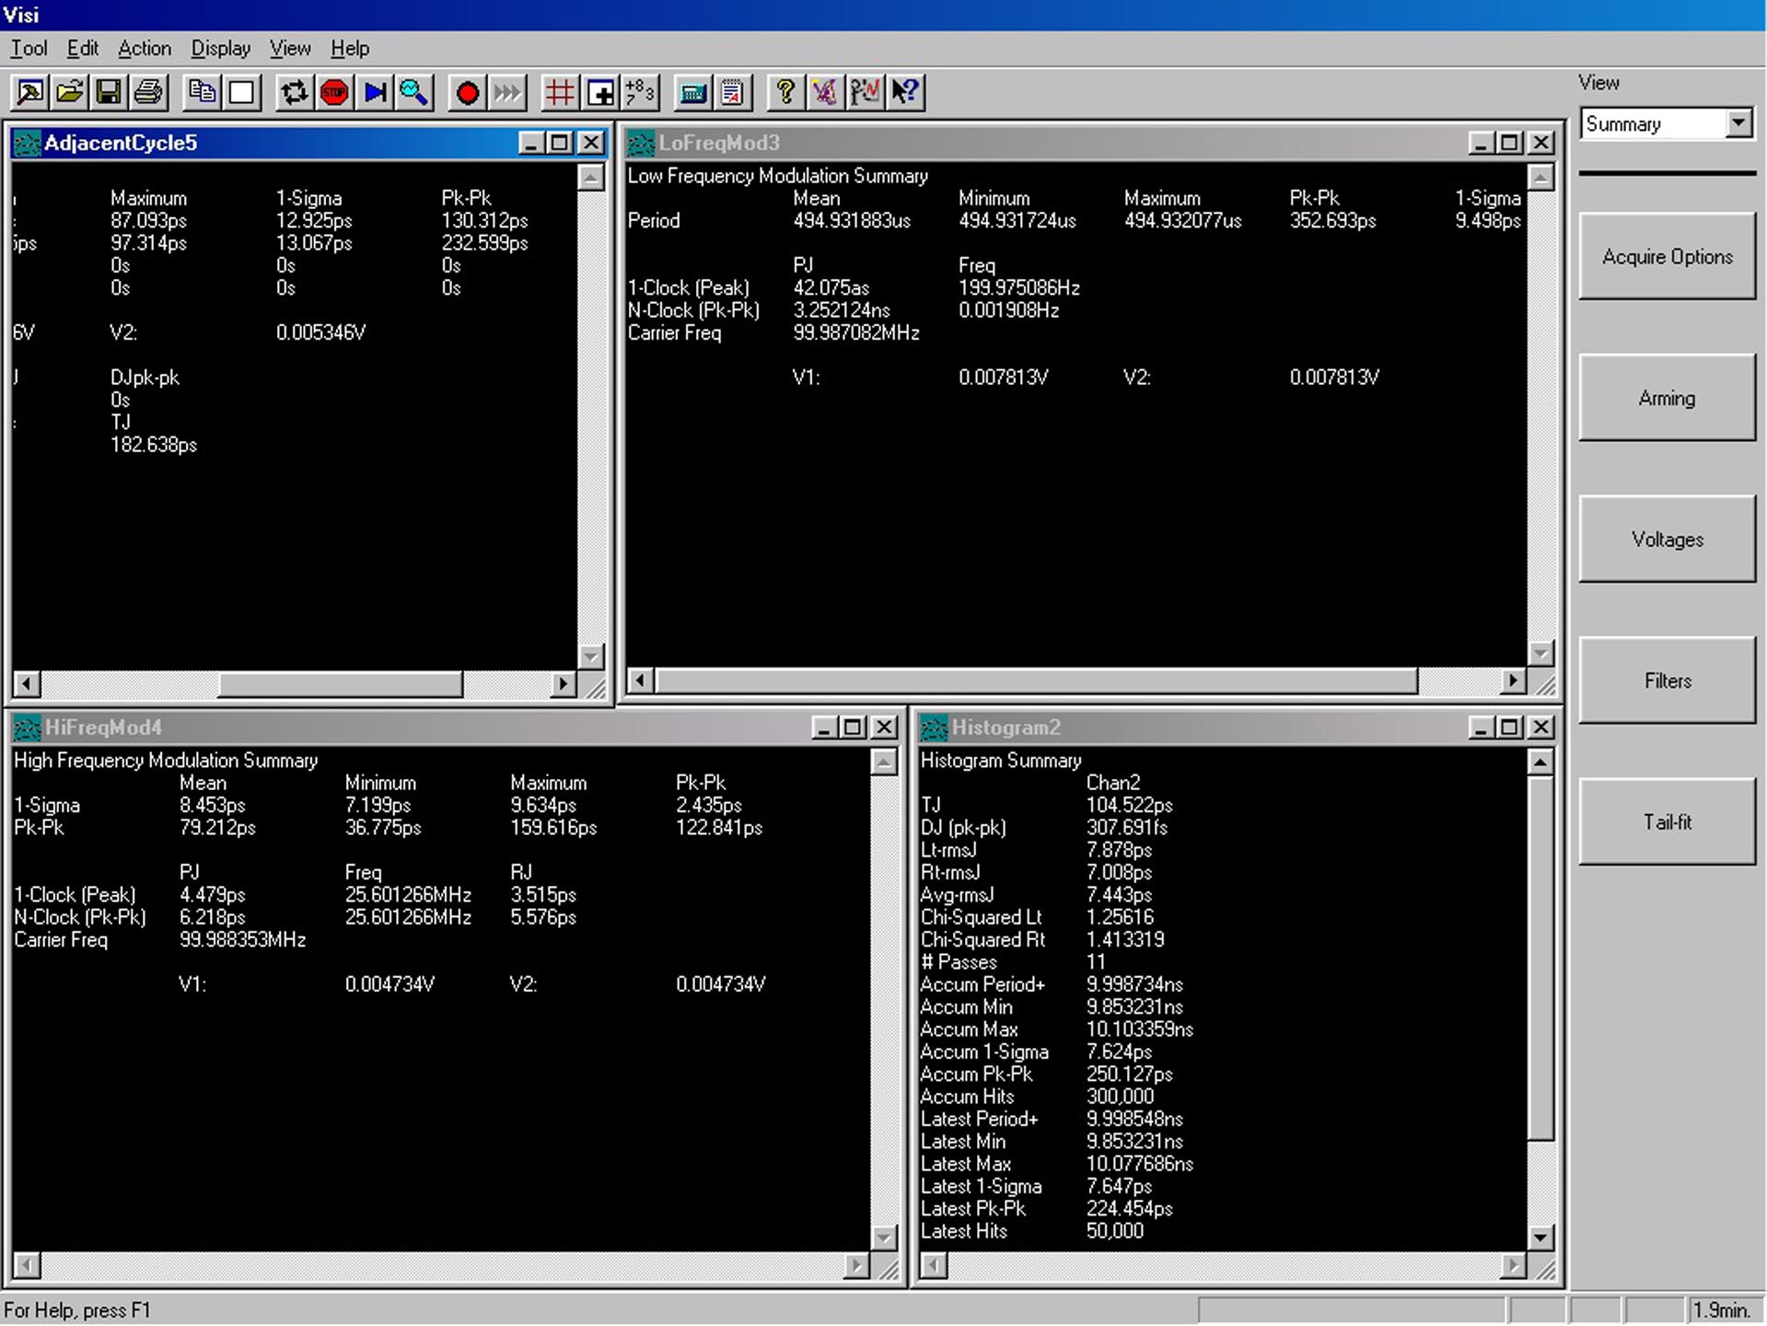The width and height of the screenshot is (1767, 1326).
Task: Click the TJ value 104.522ps in Histogram2
Action: (1129, 805)
